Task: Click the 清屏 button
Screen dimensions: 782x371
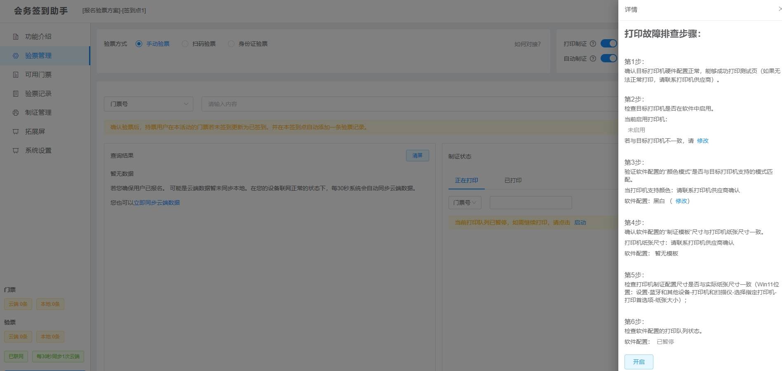Action: 417,156
